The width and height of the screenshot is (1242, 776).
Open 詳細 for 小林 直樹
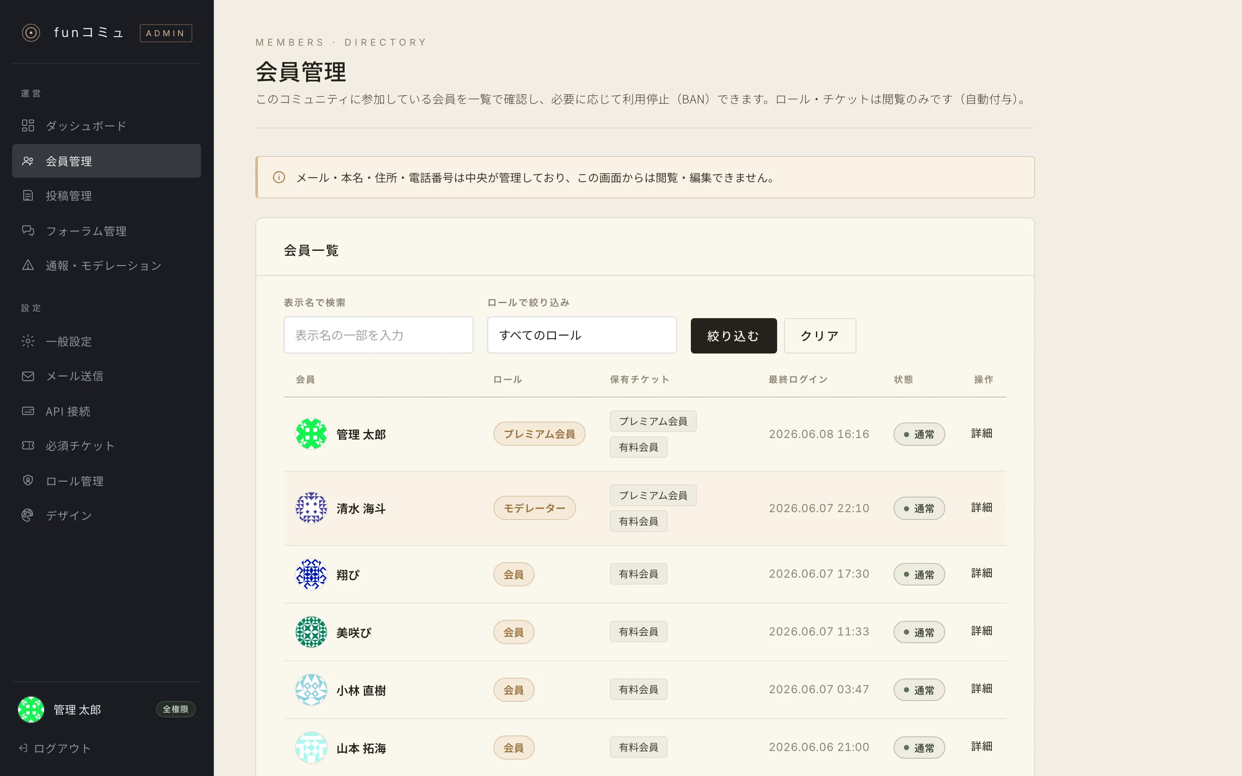982,688
